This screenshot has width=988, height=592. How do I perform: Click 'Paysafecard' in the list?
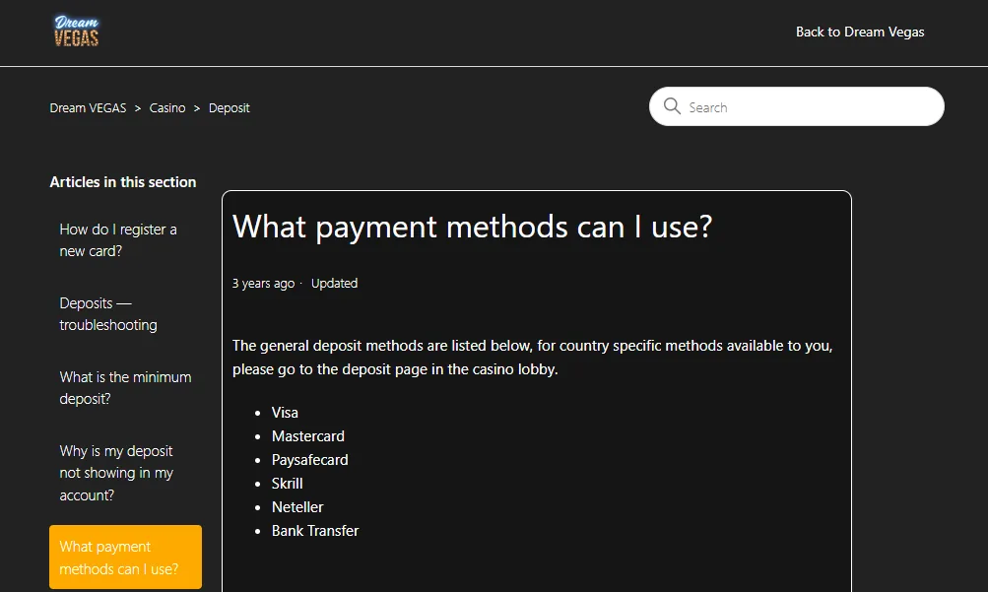point(310,460)
